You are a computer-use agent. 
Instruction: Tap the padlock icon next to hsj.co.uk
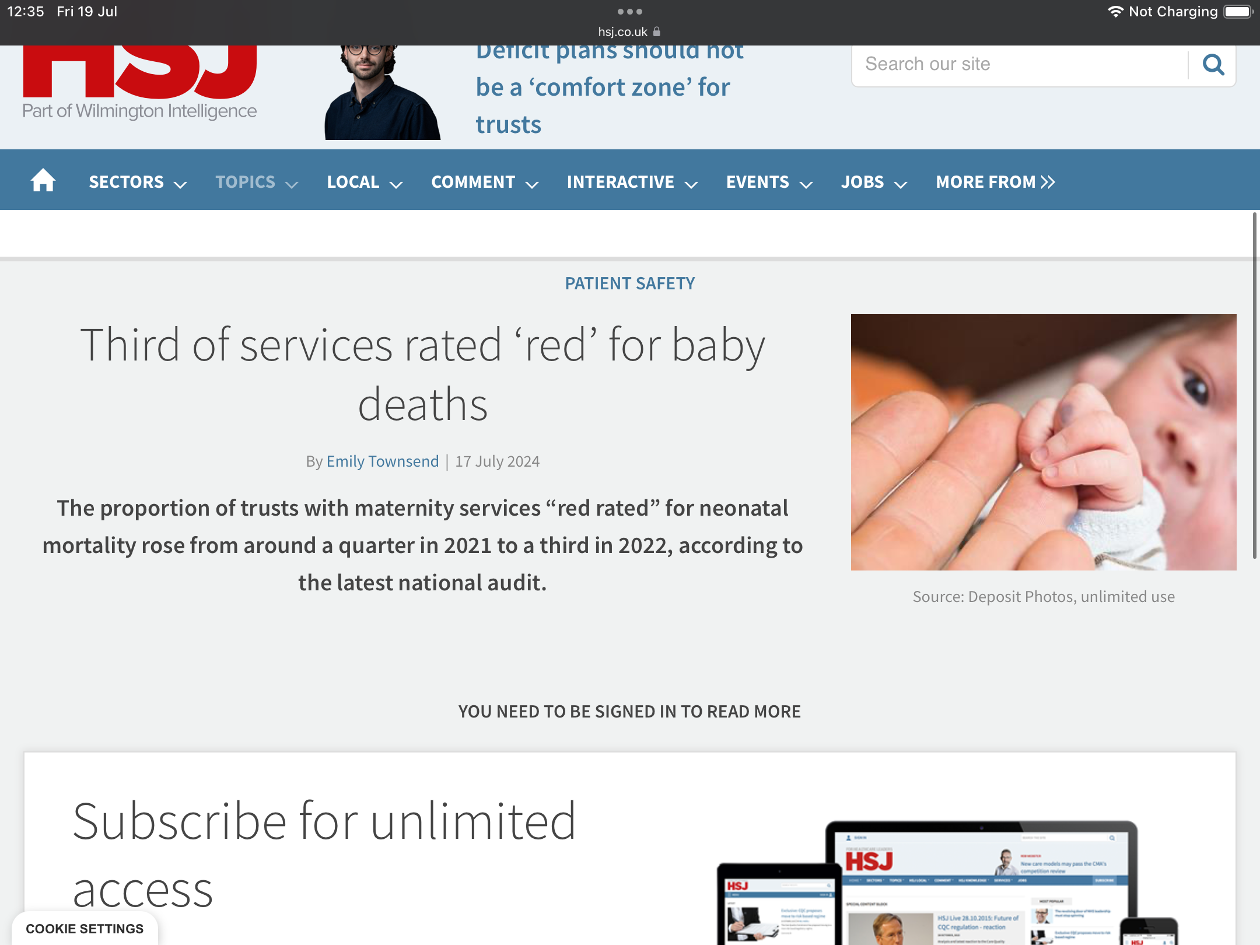point(657,32)
